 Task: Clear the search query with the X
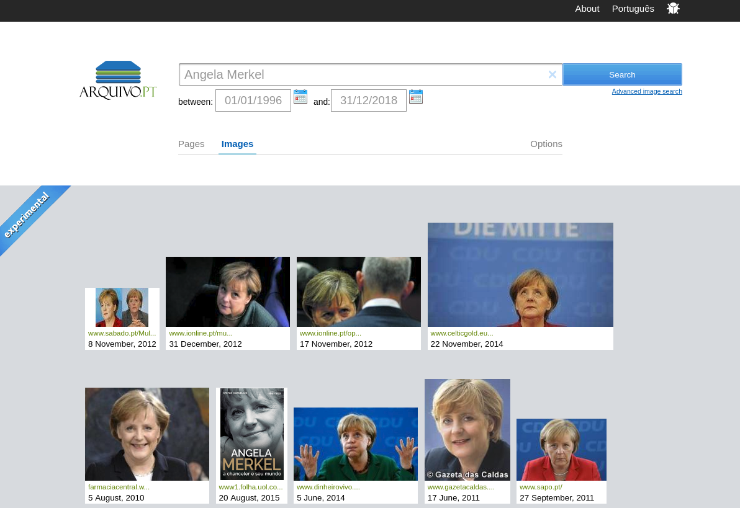(x=552, y=74)
